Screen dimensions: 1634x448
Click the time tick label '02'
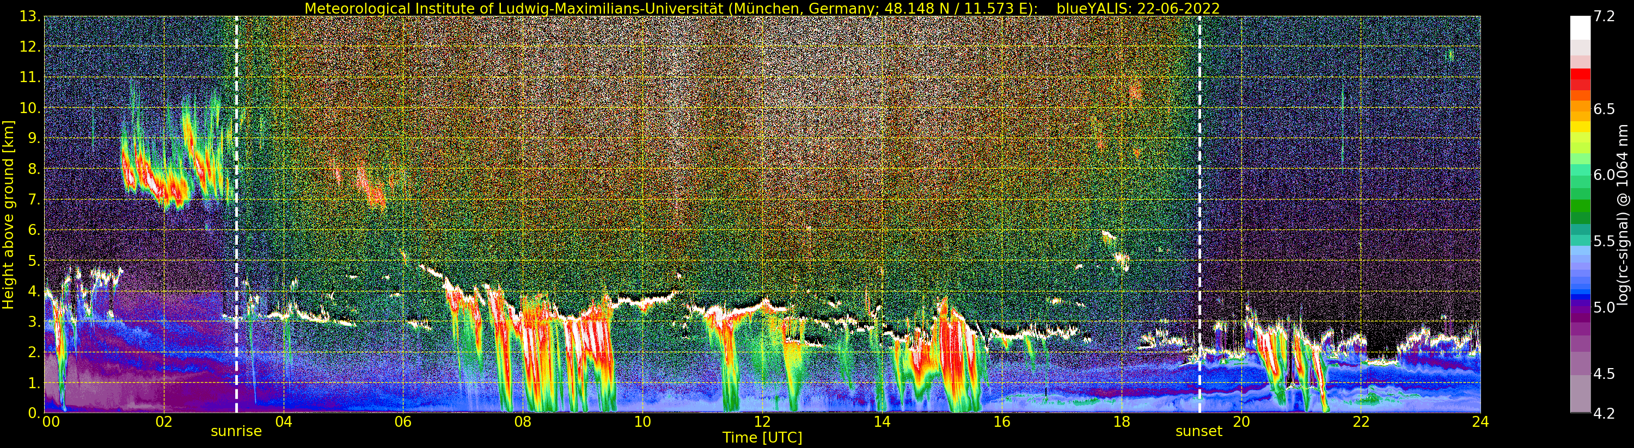[164, 421]
